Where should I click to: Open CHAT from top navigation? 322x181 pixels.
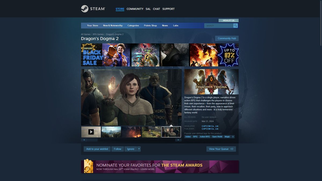[x=156, y=9]
